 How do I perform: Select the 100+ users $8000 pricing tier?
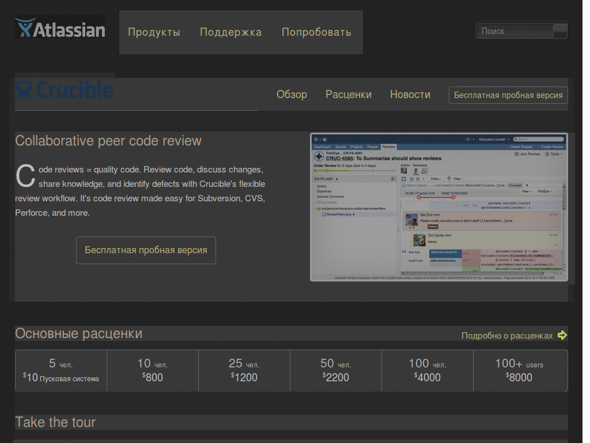[x=520, y=371]
